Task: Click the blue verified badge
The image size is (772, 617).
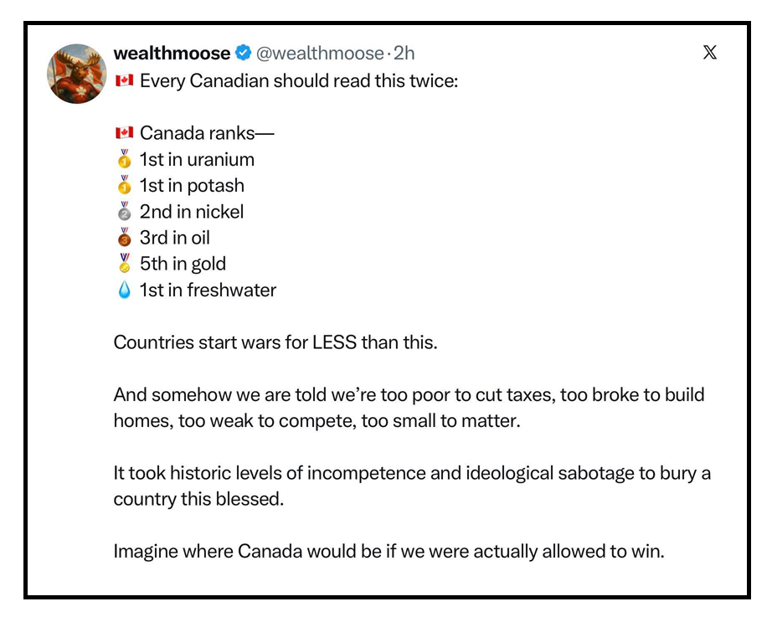Action: point(243,54)
